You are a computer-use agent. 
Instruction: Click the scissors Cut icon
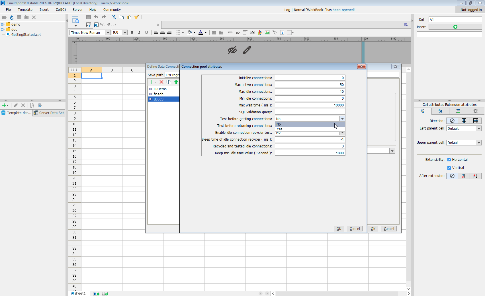114,17
